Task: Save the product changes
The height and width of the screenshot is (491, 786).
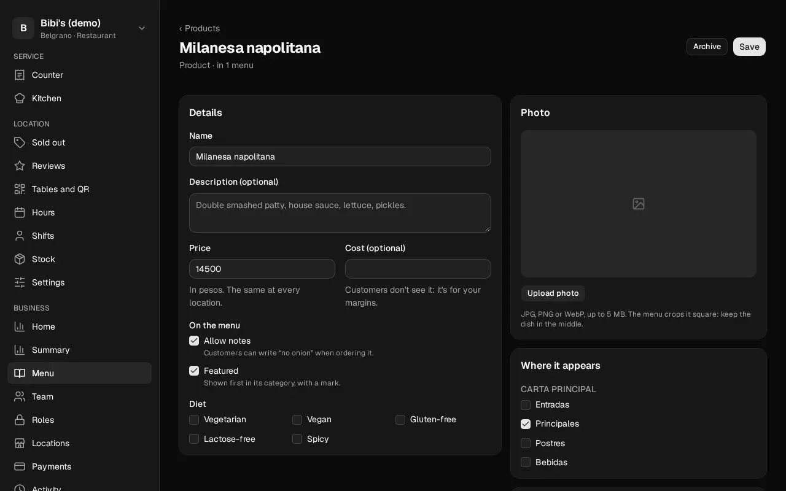Action: [749, 47]
